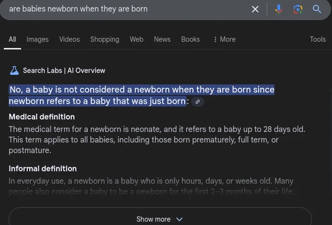332x225 pixels.
Task: Select the Web results tab
Action: click(x=137, y=39)
